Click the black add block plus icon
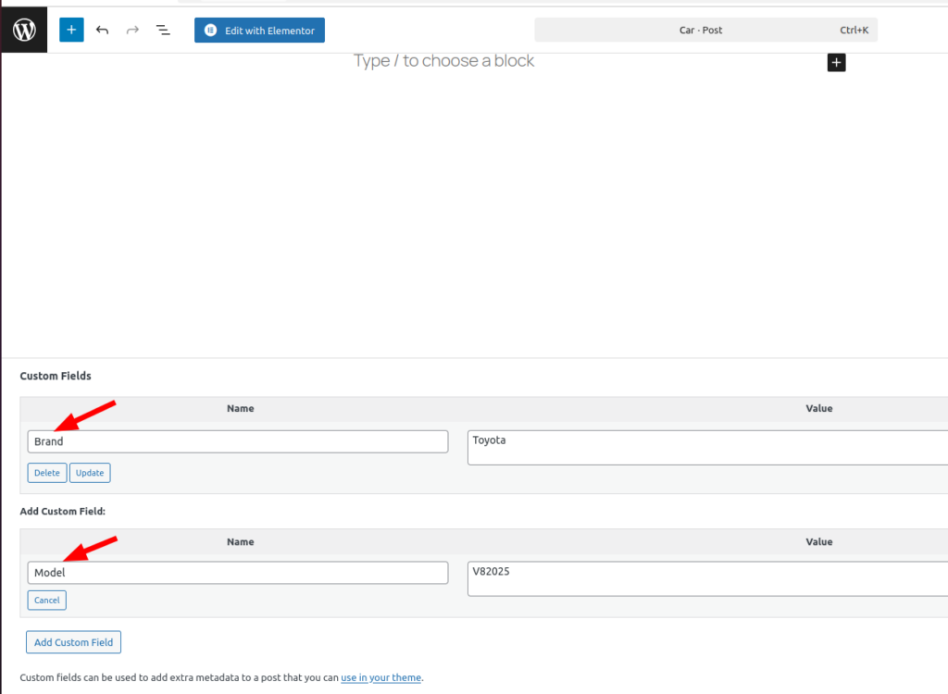Screen dimensions: 948x694 click(836, 62)
